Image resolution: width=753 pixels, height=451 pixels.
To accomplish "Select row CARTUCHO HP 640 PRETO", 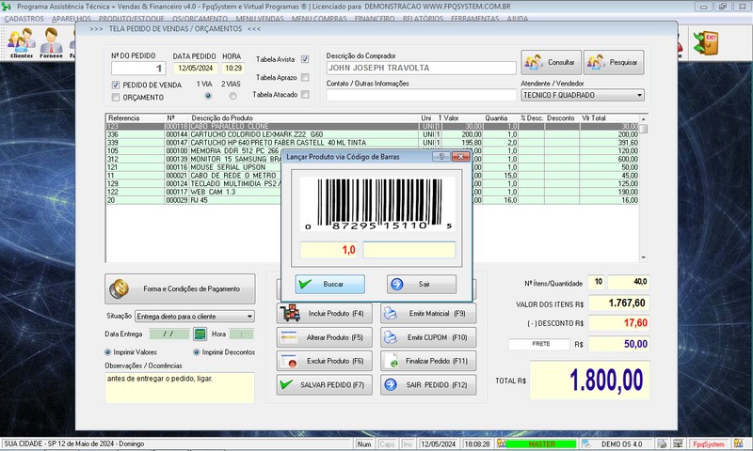I will tap(372, 143).
